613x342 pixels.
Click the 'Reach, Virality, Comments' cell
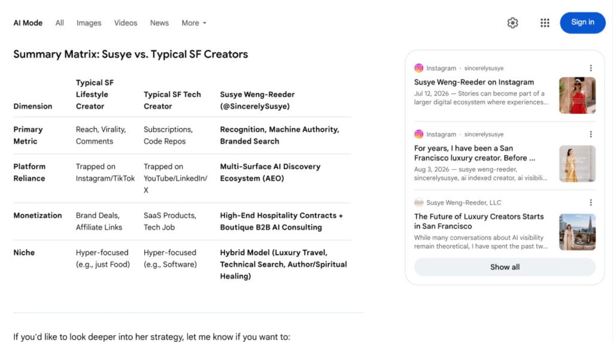(x=101, y=135)
